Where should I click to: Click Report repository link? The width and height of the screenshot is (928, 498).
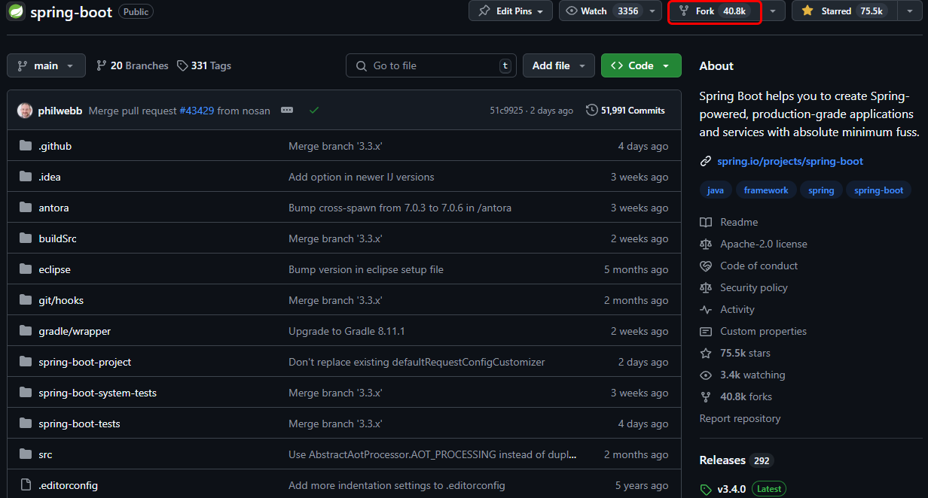point(740,418)
